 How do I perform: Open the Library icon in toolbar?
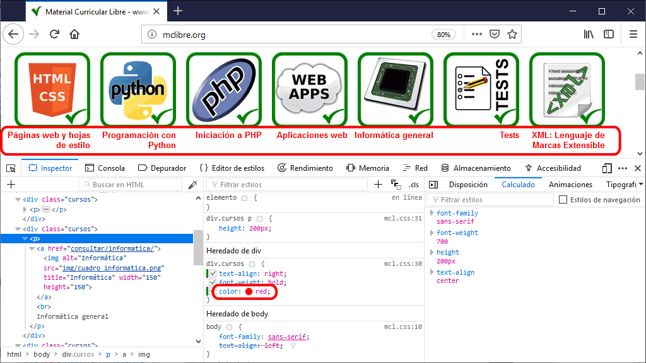coord(589,34)
